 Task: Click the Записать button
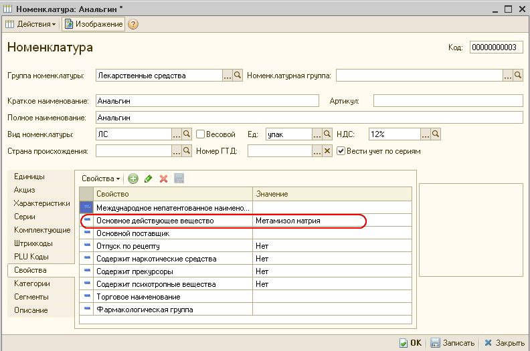pyautogui.click(x=452, y=342)
